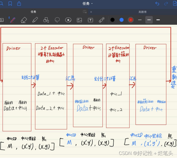Open the bookmark icon in top bar
This screenshot has width=177, height=158.
point(10,4)
